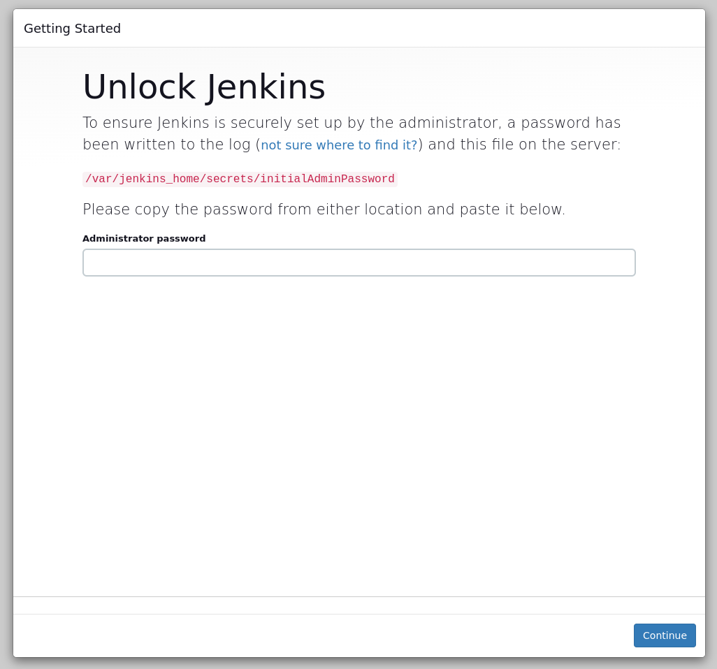Click the 'Getting Started' dialog title

tap(72, 29)
